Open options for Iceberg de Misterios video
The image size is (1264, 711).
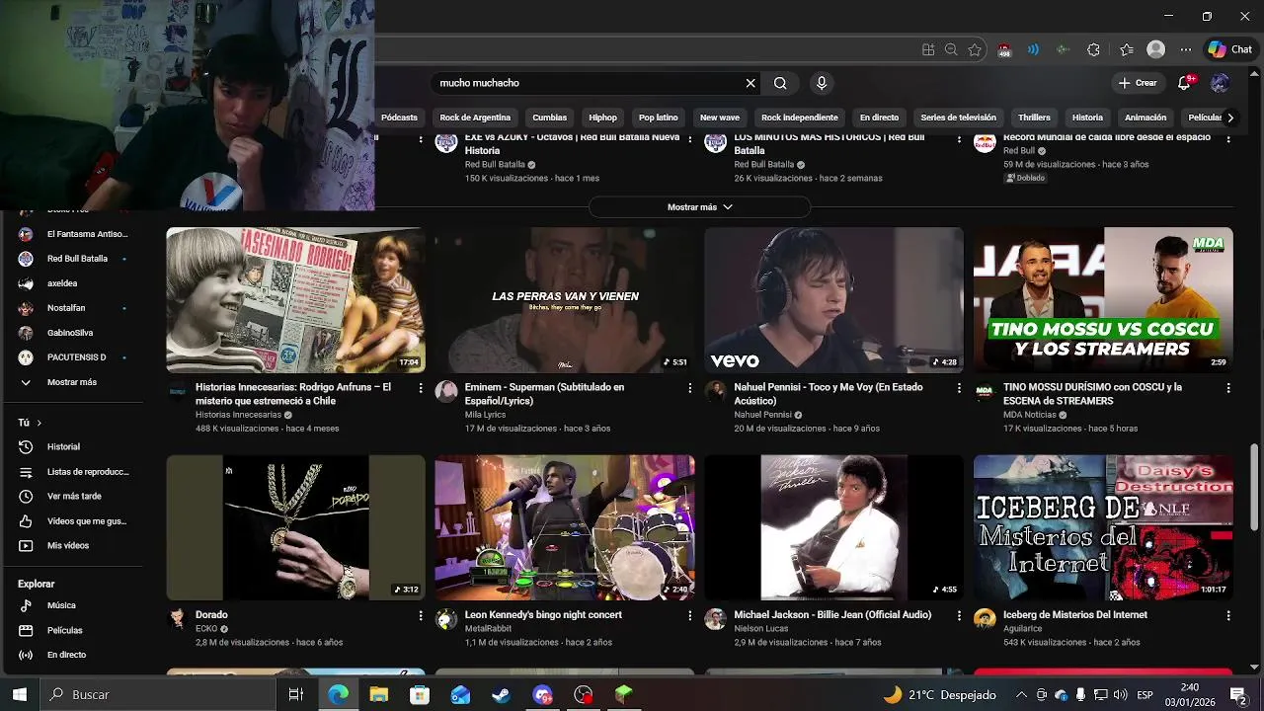coord(1228,616)
